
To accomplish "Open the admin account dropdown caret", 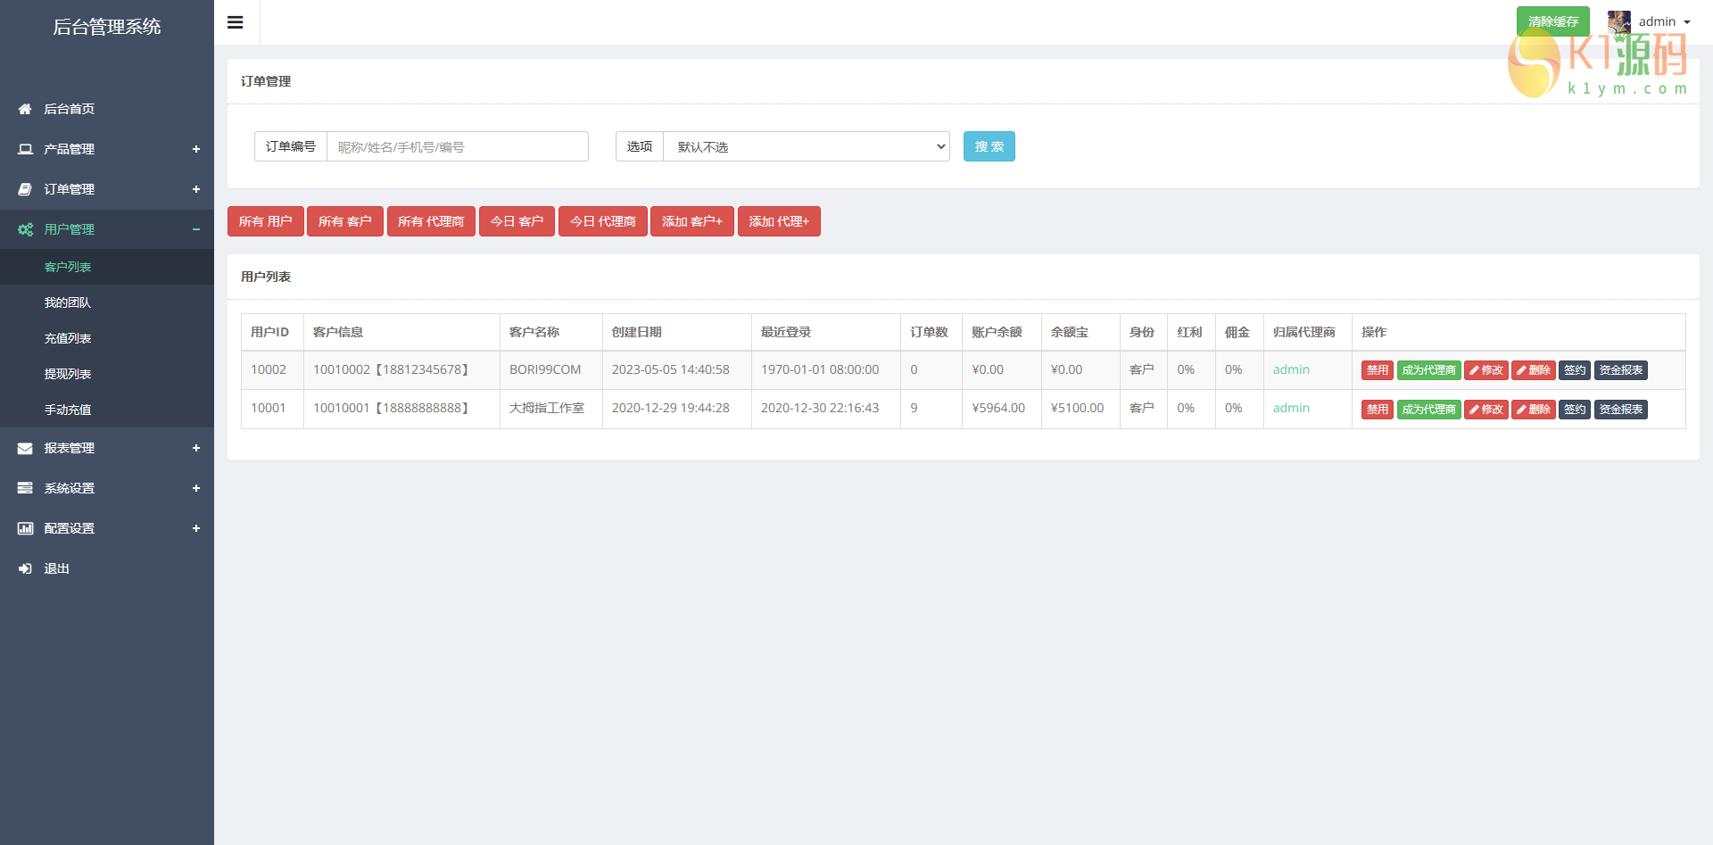I will pos(1687,22).
